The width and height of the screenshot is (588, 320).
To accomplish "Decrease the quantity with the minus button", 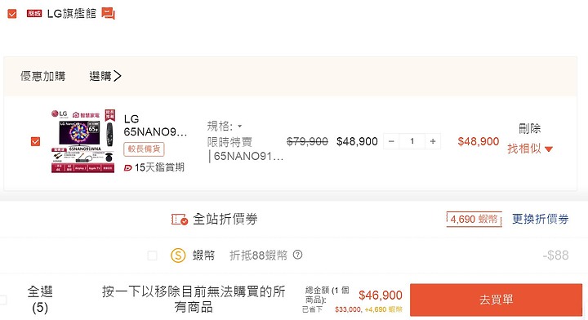I will tap(391, 141).
